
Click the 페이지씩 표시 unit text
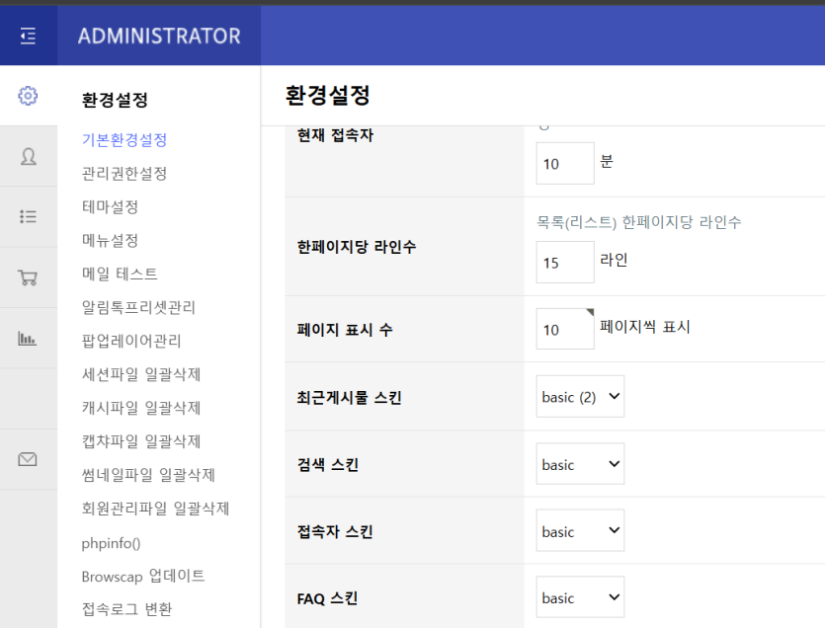[645, 327]
